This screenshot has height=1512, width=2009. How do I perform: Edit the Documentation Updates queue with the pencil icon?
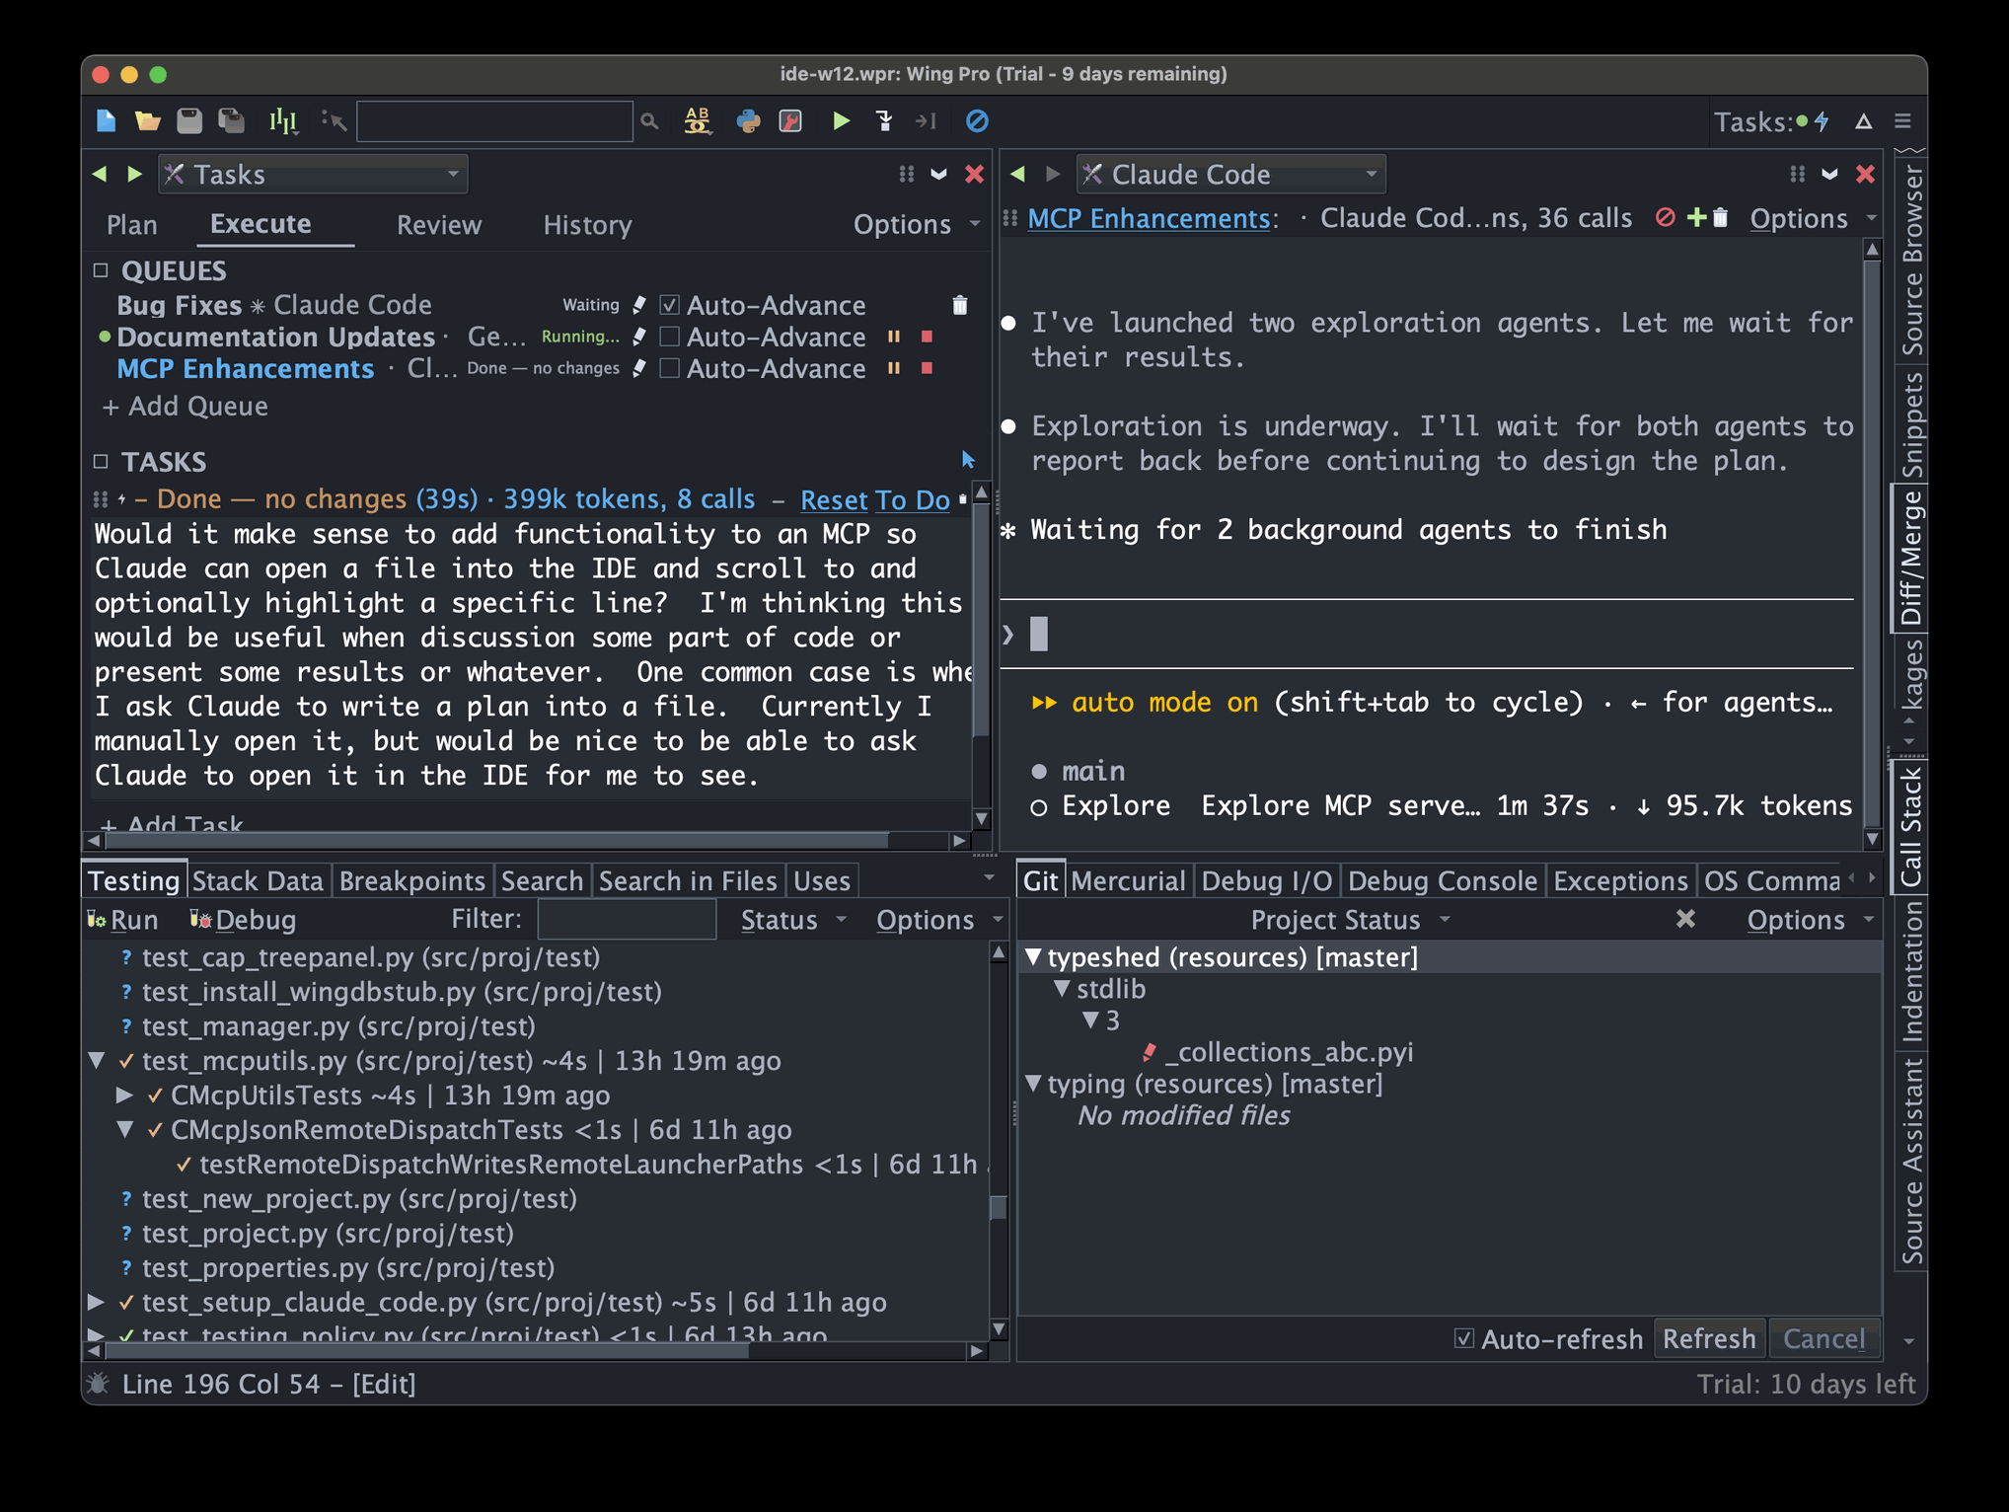[639, 337]
